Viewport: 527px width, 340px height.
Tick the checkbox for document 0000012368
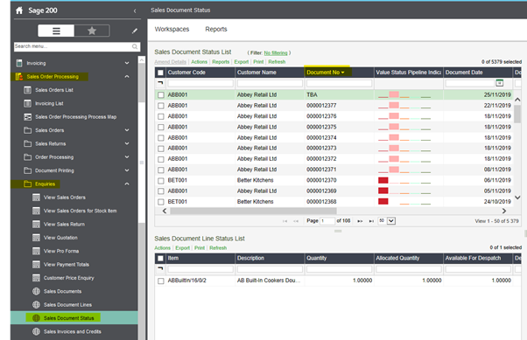[161, 202]
